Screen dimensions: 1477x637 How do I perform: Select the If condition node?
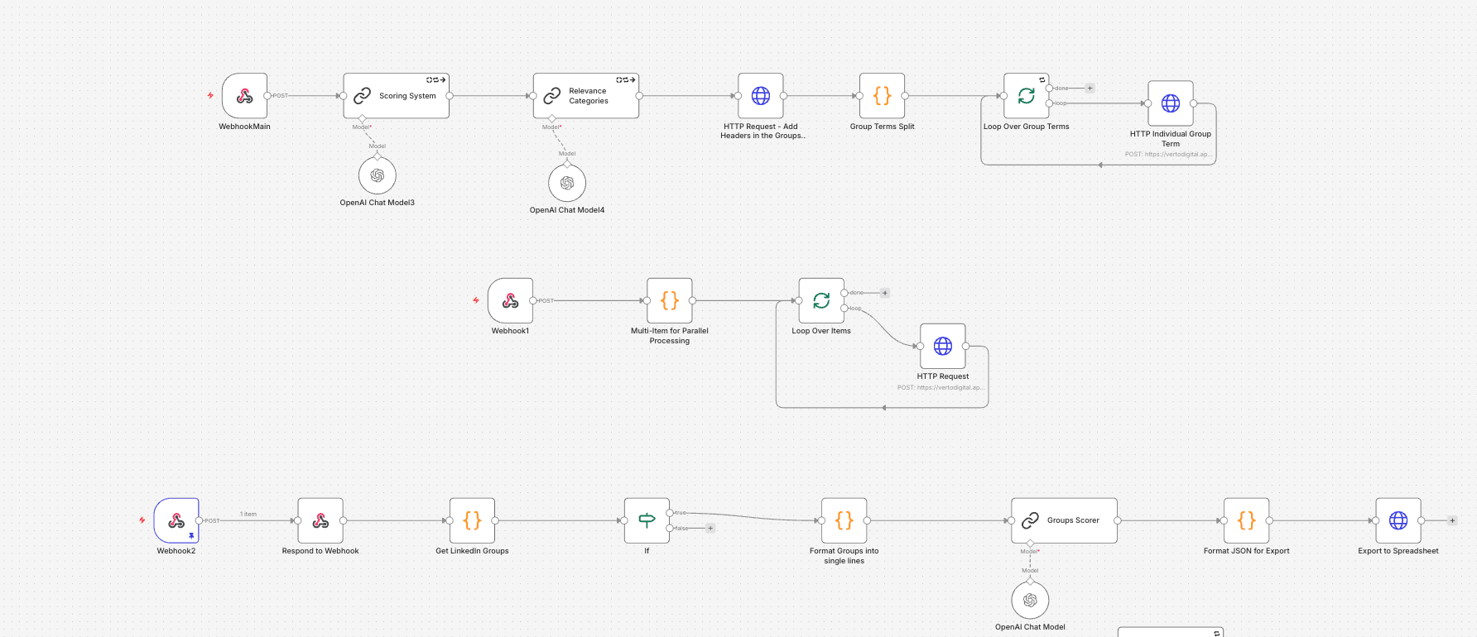coord(647,520)
